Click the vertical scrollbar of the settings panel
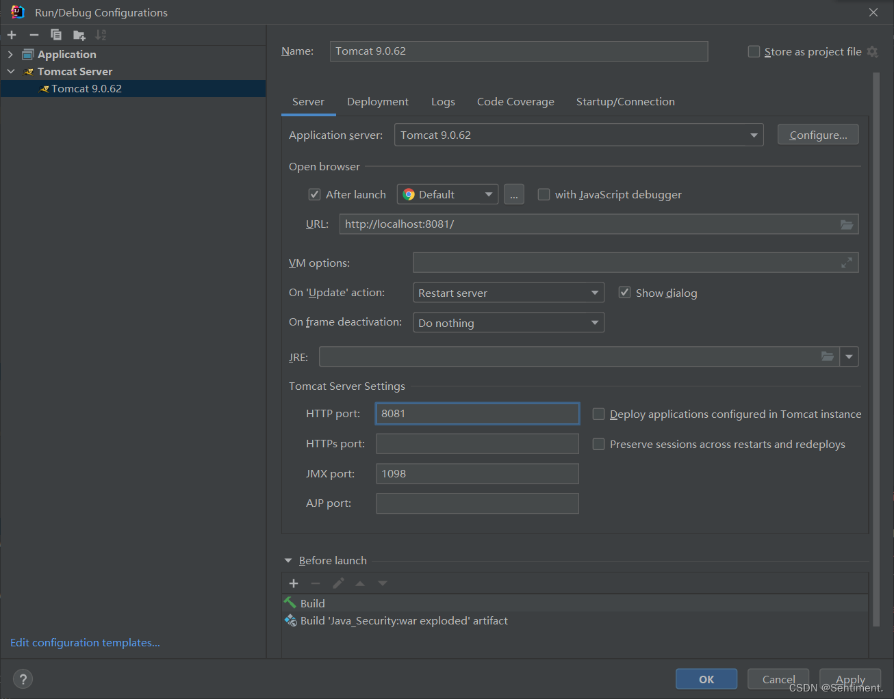The image size is (894, 699). (876, 349)
